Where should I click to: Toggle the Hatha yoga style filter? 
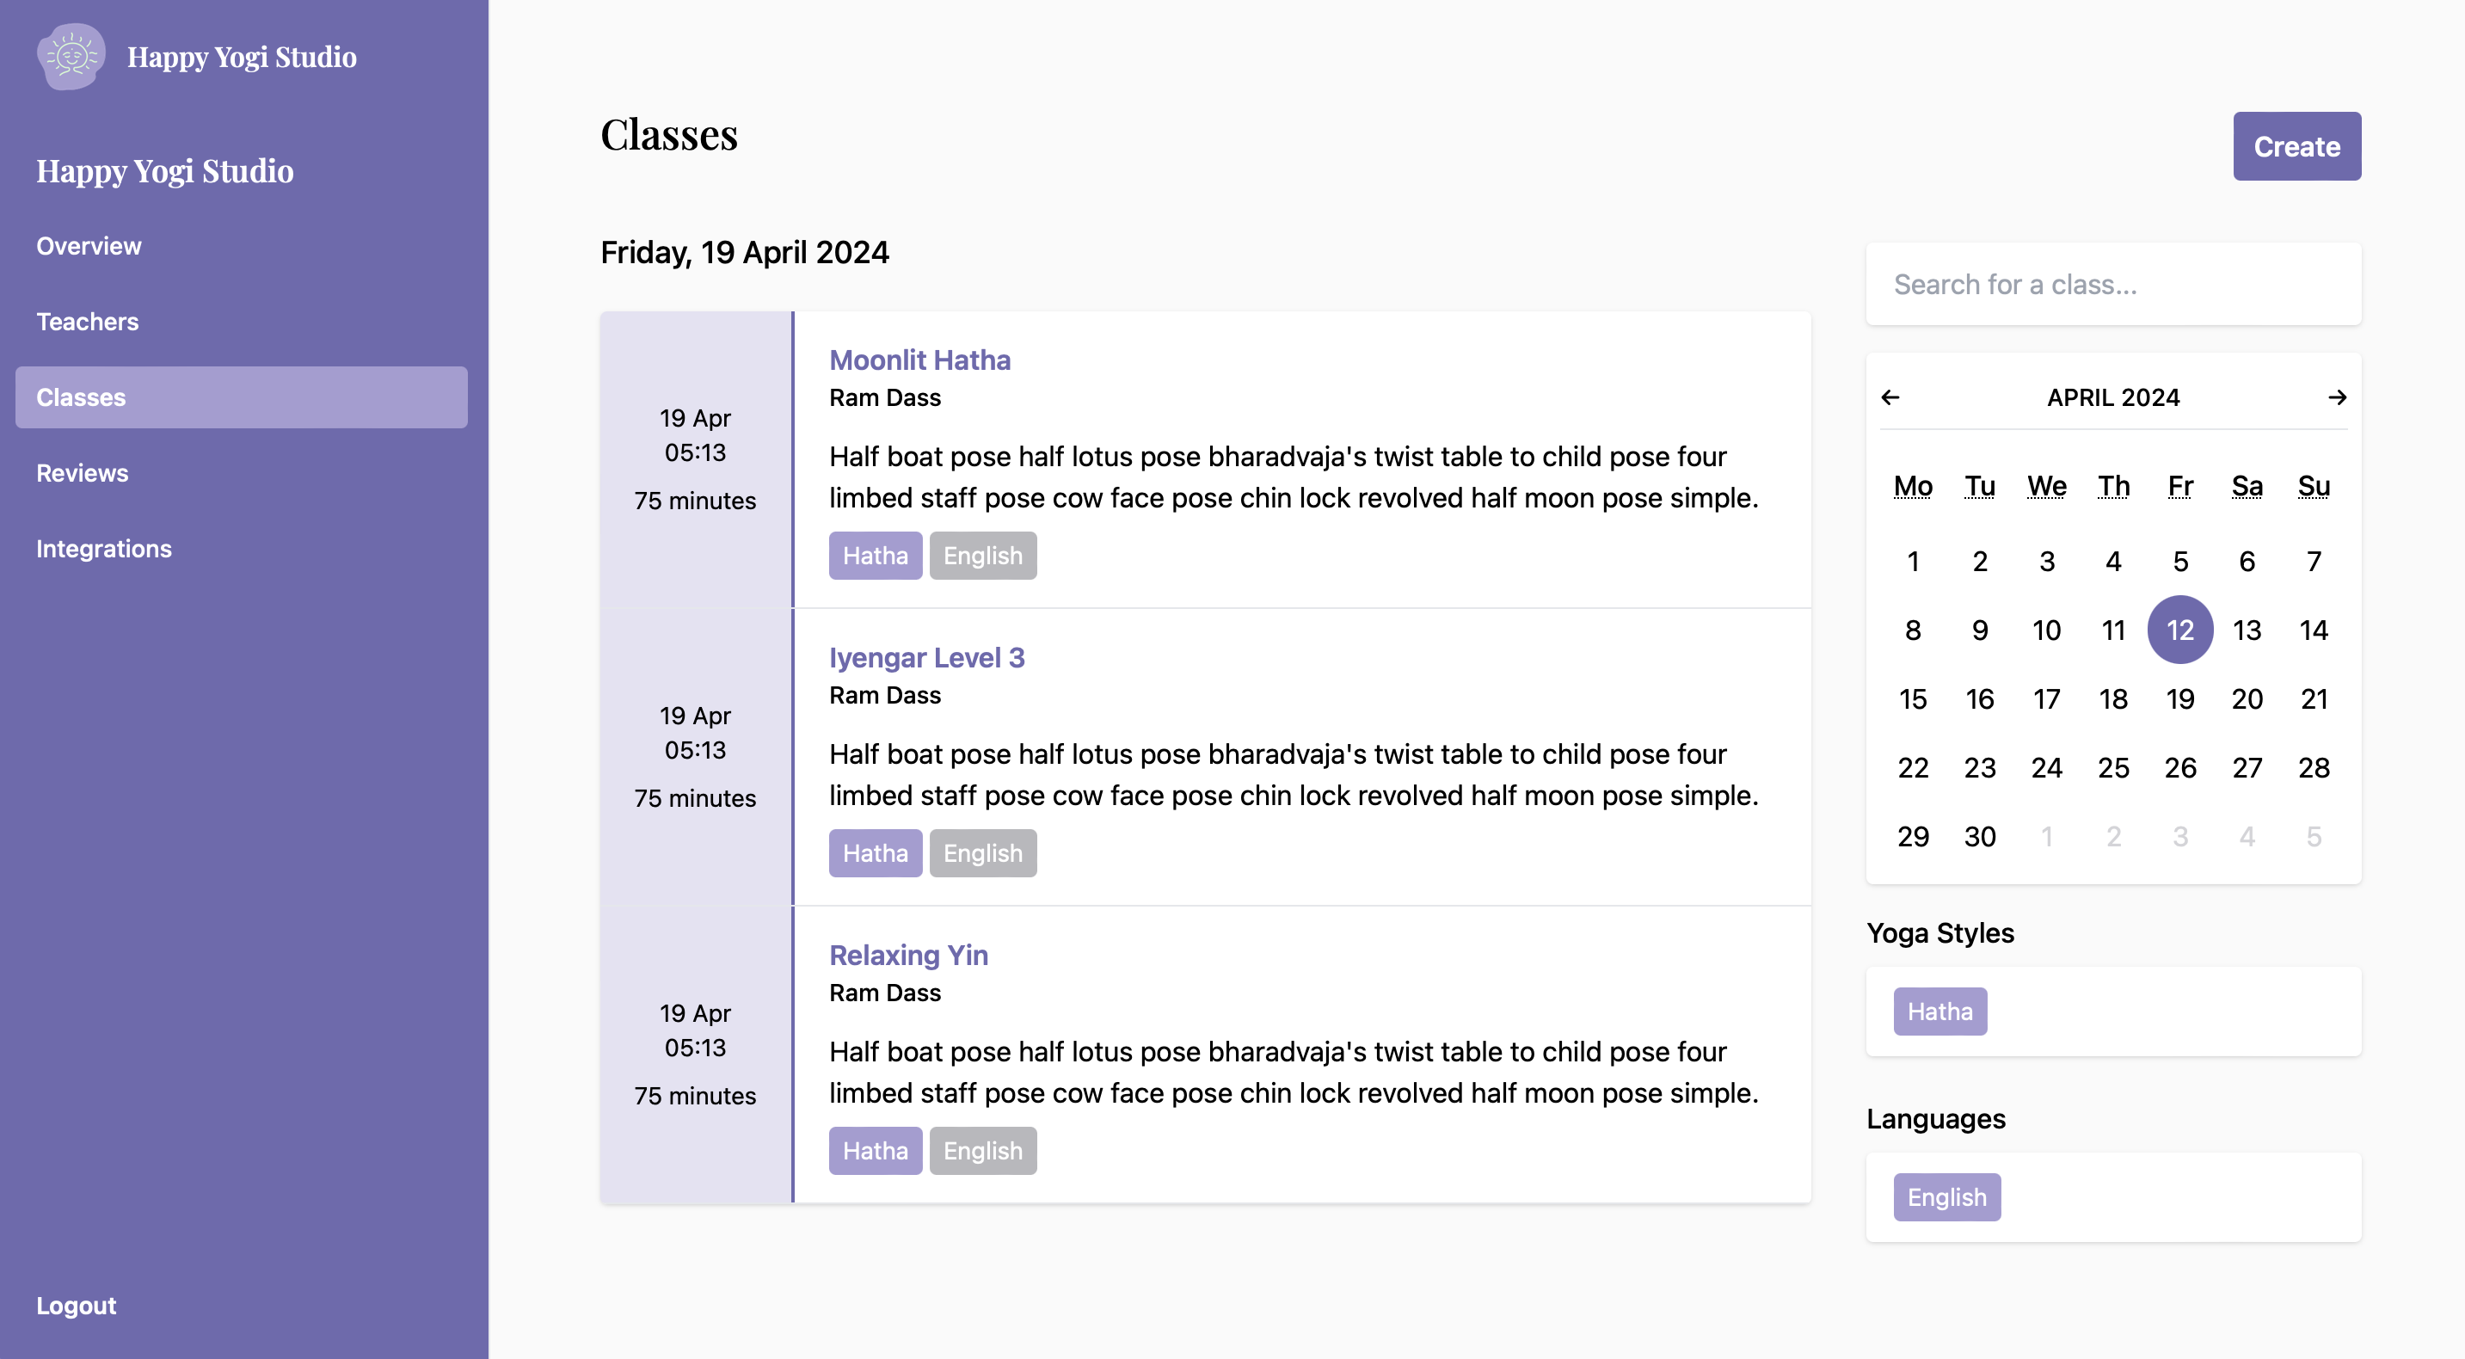(1938, 1011)
